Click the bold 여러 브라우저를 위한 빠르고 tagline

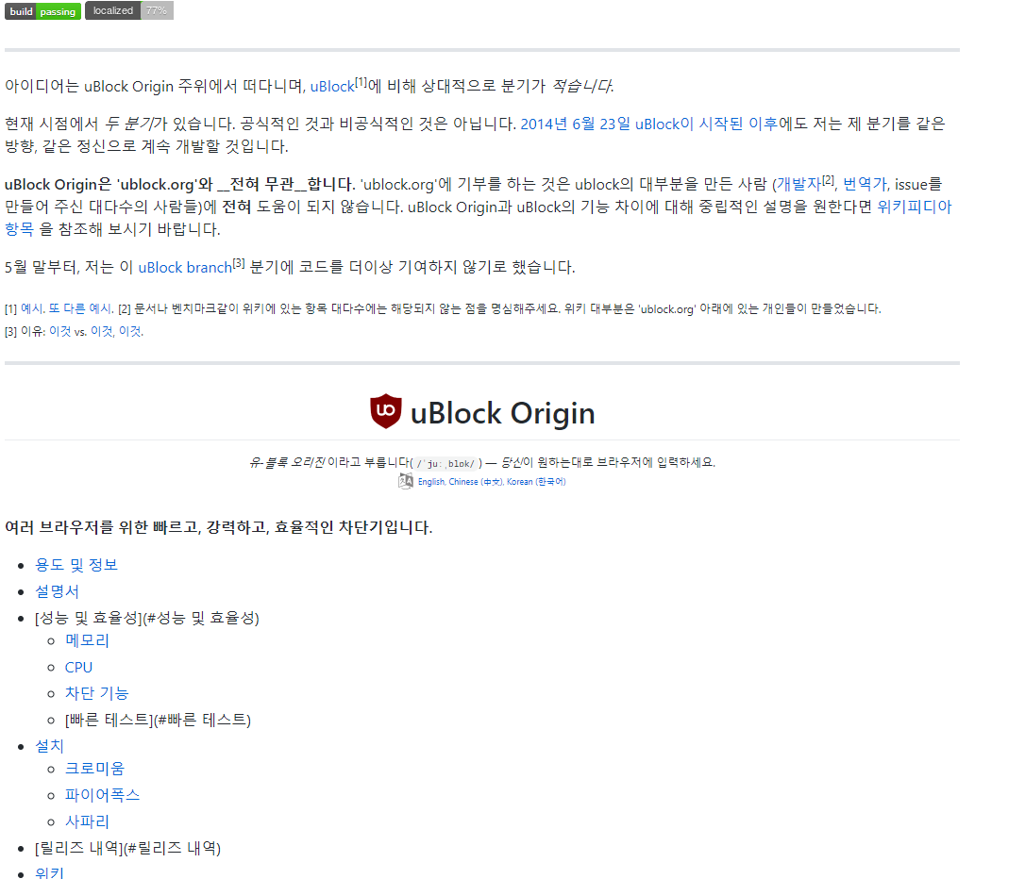pos(218,527)
